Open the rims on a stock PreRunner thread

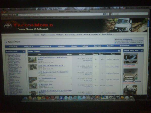(x=54, y=72)
